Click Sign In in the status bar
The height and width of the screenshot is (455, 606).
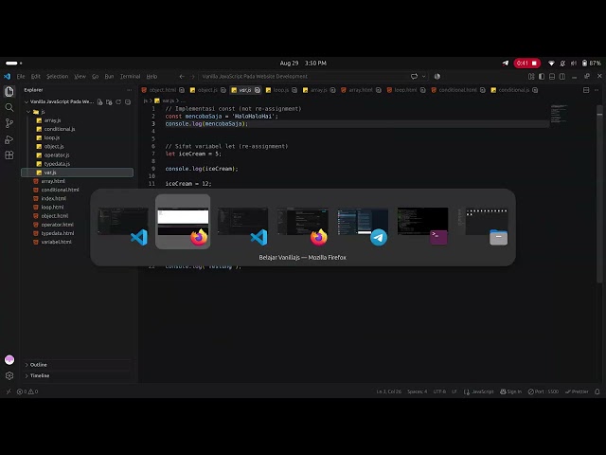pyautogui.click(x=510, y=391)
